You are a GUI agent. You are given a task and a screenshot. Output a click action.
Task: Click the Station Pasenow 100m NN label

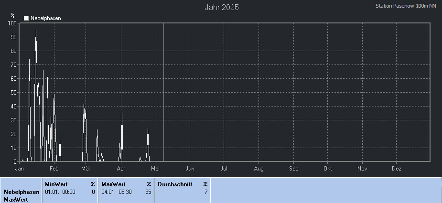[x=406, y=6]
